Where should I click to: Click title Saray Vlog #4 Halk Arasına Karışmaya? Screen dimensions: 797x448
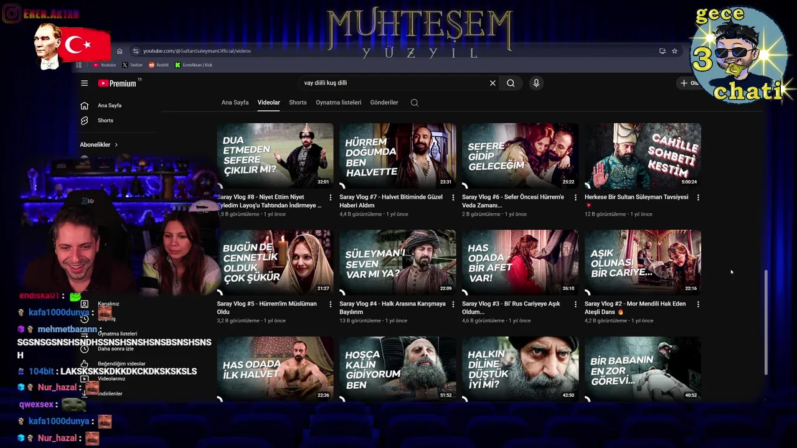pos(392,307)
